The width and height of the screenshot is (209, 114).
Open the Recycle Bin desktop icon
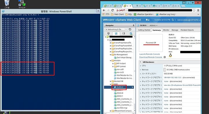7,4
